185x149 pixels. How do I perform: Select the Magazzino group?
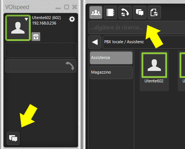111,72
